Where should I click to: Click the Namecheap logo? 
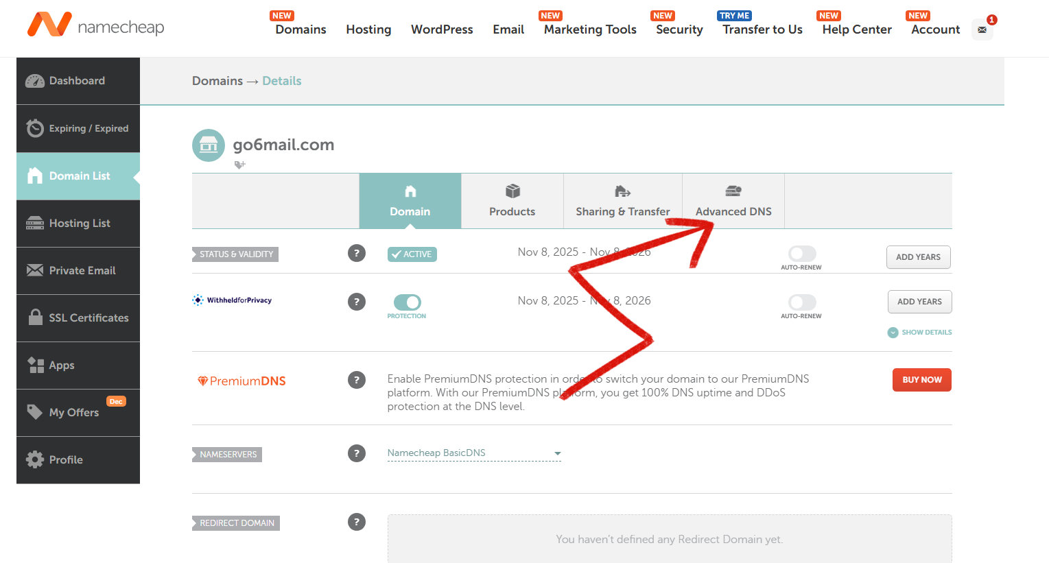click(x=96, y=26)
